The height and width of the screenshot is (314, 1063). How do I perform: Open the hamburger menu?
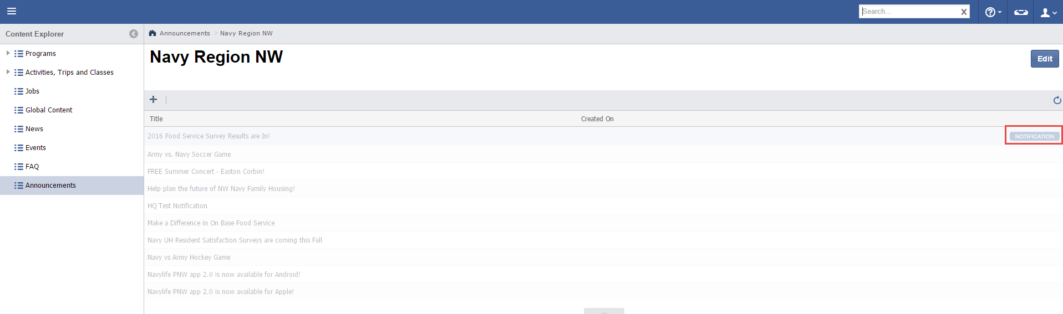12,11
